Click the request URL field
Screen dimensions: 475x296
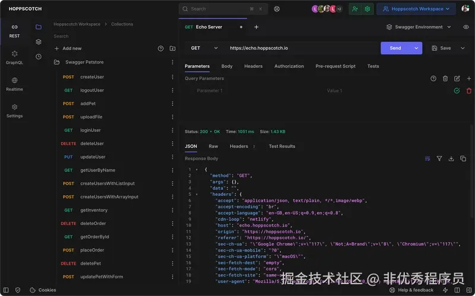click(x=302, y=48)
